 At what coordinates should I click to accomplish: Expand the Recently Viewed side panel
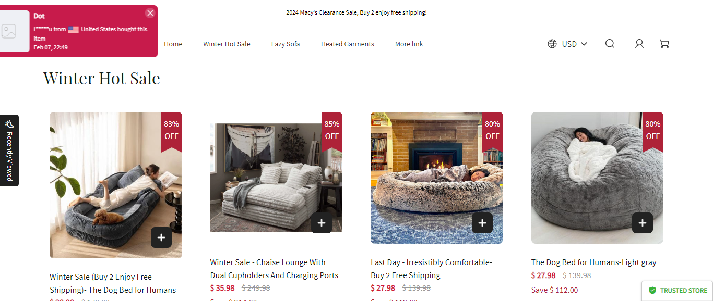[x=9, y=150]
